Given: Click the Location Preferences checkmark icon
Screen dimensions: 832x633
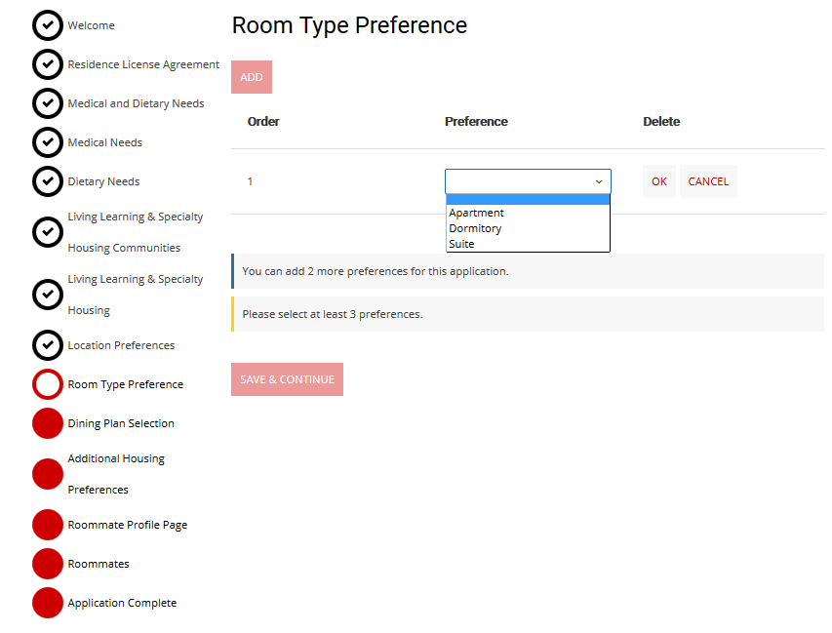Looking at the screenshot, I should pyautogui.click(x=48, y=345).
